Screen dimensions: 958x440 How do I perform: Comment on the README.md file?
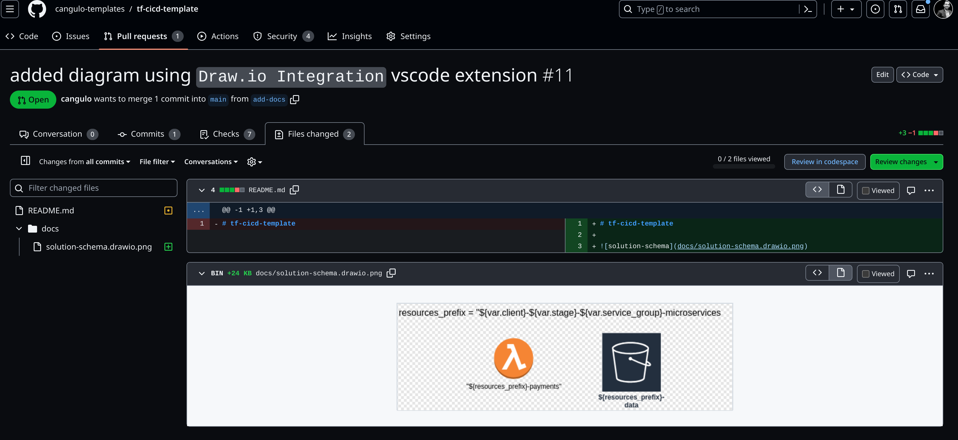pyautogui.click(x=911, y=190)
